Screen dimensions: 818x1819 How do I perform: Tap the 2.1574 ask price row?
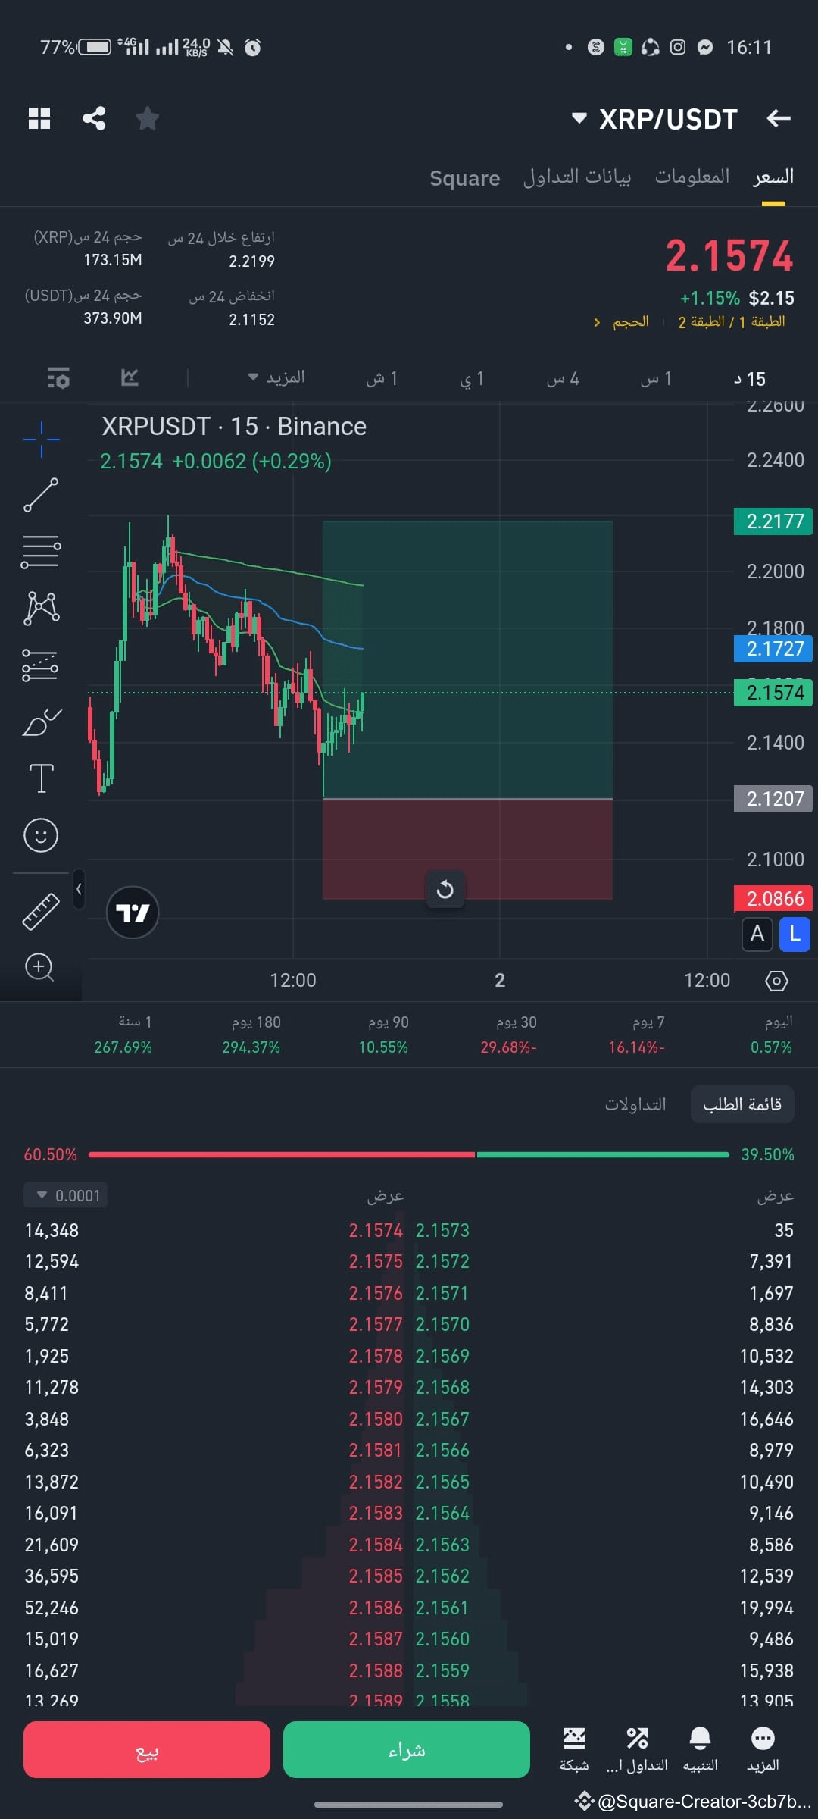(x=376, y=1230)
